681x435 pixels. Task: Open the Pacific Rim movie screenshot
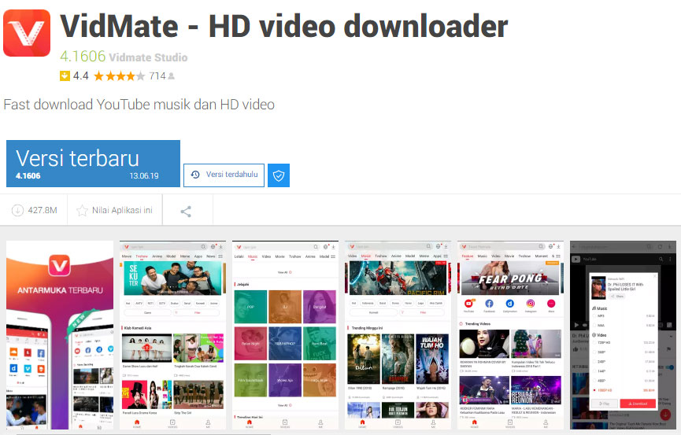point(398,335)
